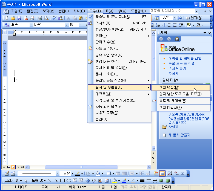Click the Insert WordArt icon
Viewport: 214px width, 191px height.
click(87, 181)
